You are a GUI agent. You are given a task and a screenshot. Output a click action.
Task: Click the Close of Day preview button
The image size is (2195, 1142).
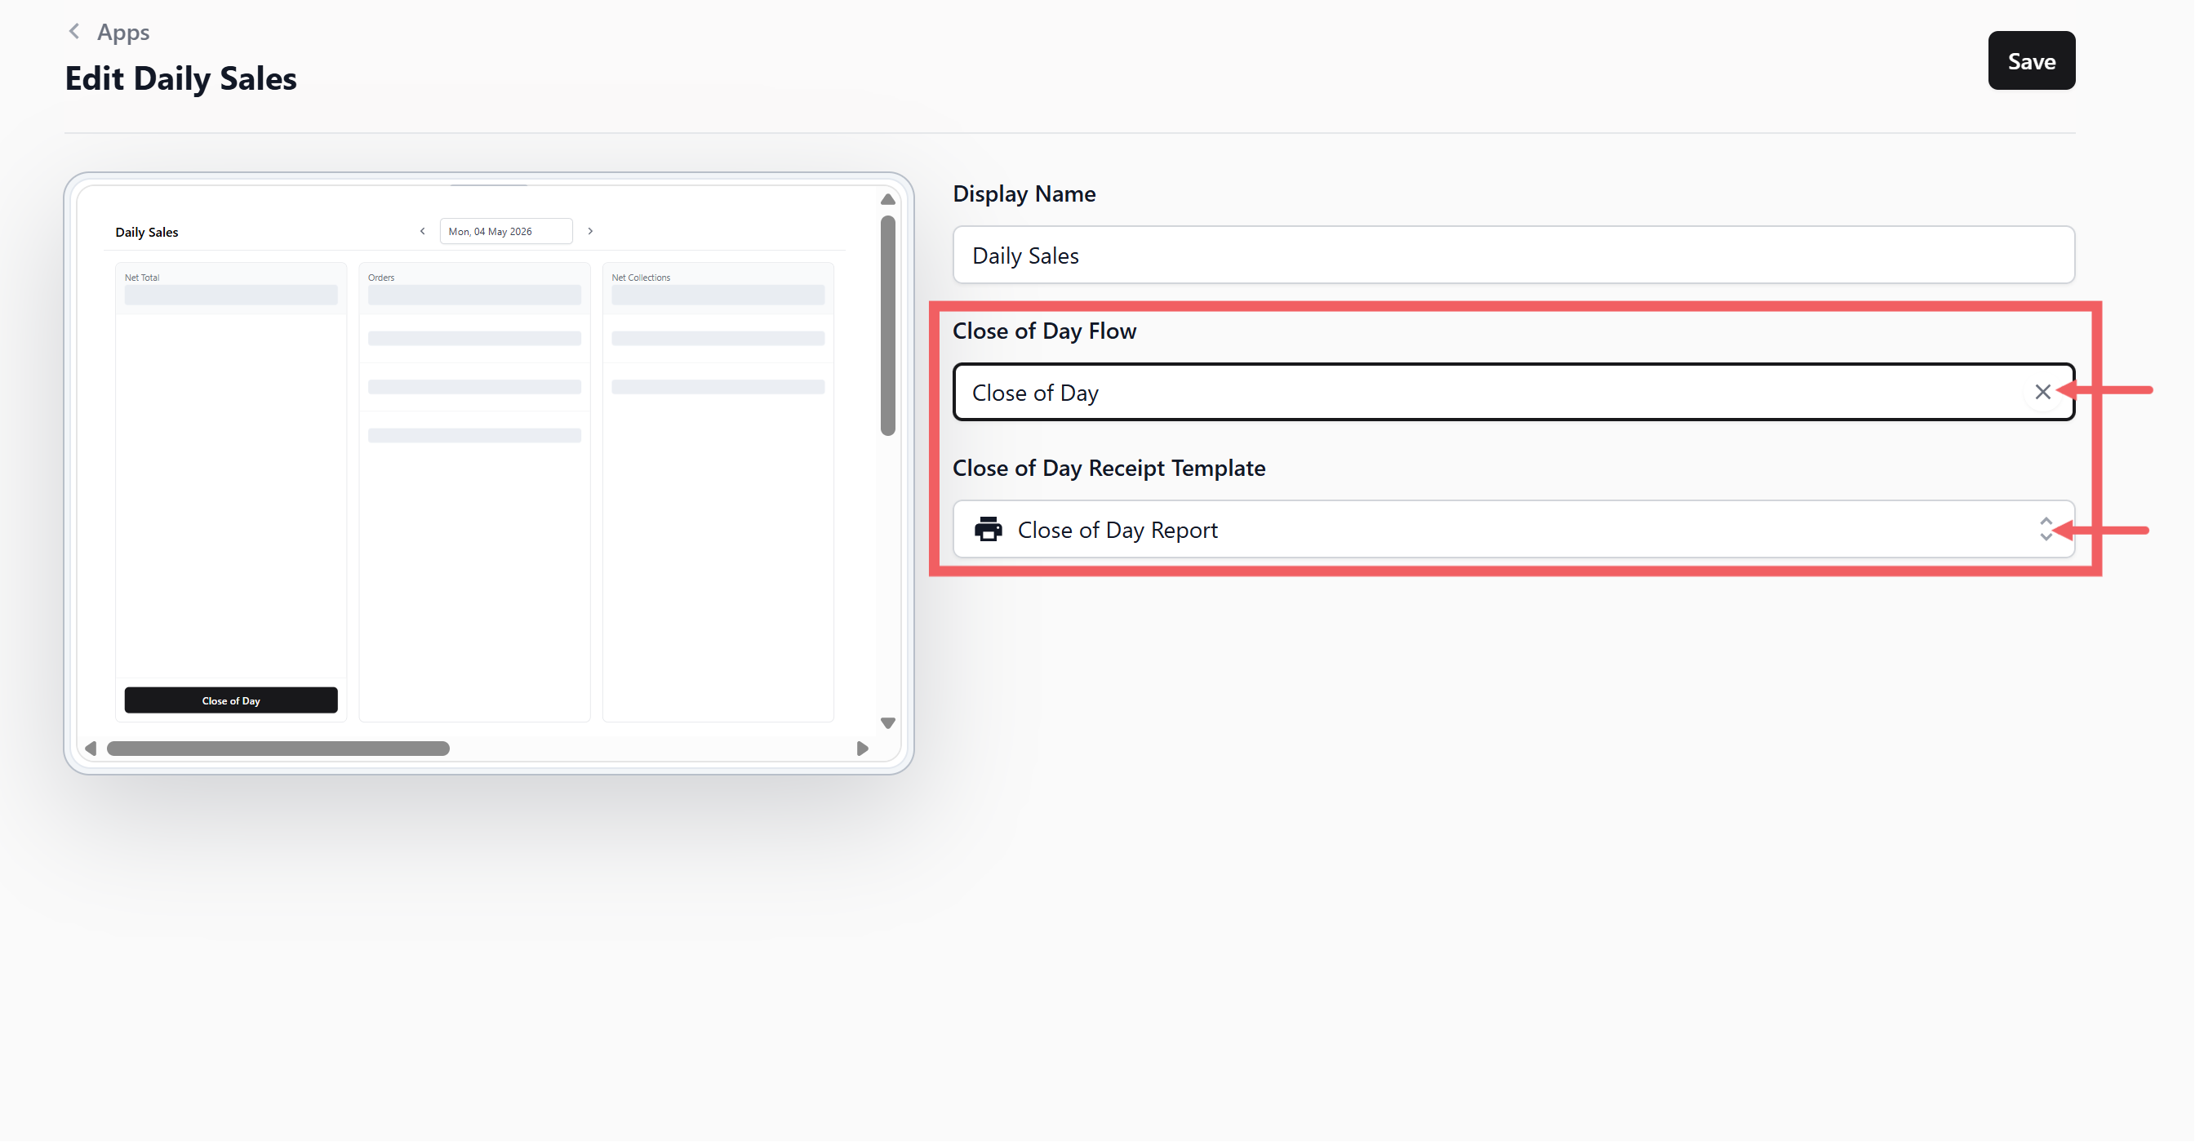[231, 700]
